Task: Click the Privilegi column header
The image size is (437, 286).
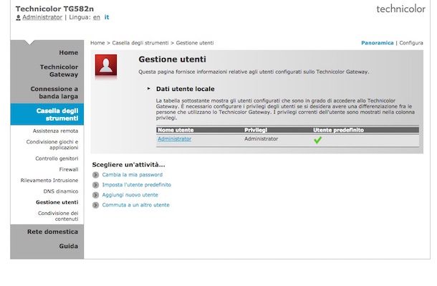Action: [256, 130]
